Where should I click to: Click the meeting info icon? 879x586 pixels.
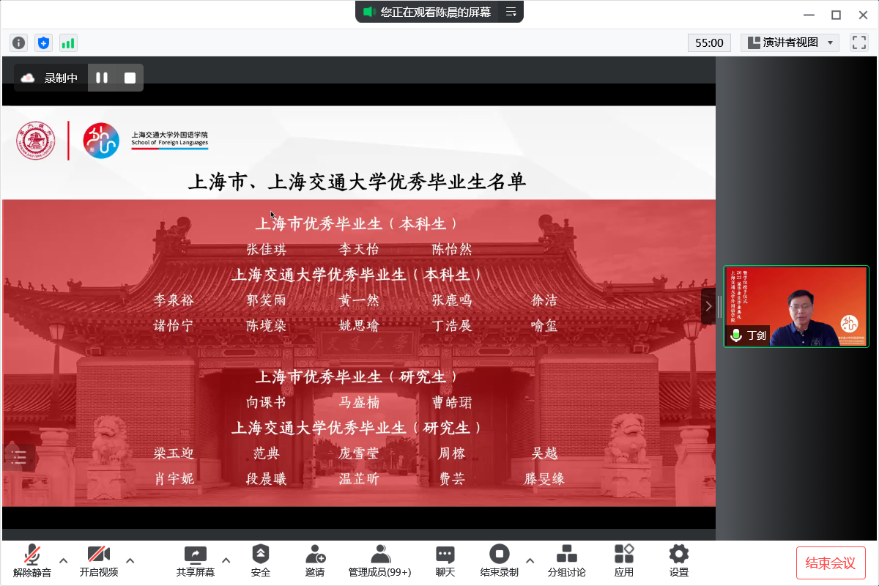19,43
